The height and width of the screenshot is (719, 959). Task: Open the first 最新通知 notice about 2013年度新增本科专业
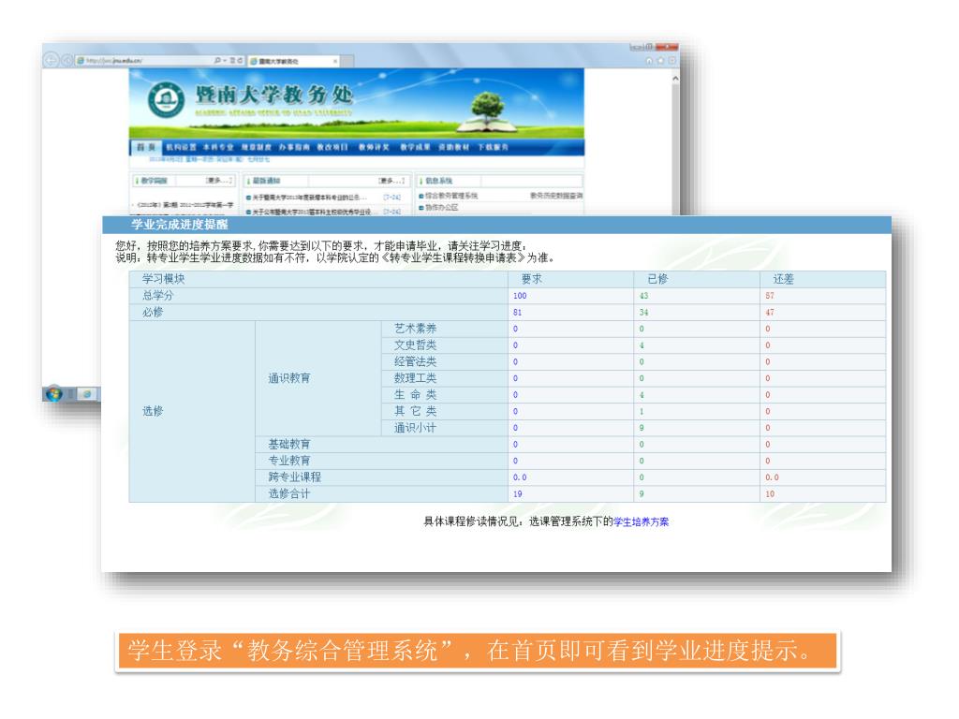[310, 198]
